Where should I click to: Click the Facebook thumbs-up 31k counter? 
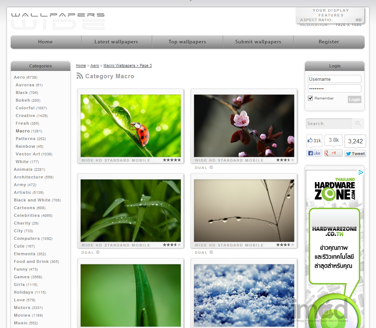point(314,140)
